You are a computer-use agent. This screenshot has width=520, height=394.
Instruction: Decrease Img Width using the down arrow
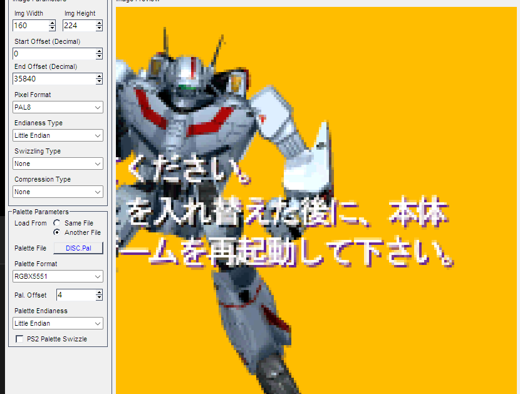52,29
